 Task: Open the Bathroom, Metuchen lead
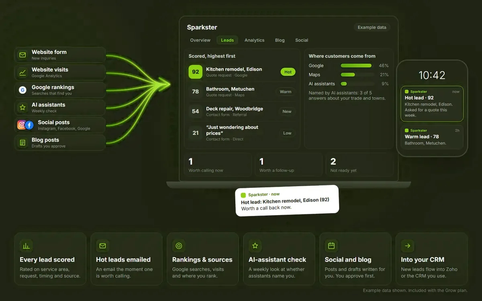pos(242,92)
